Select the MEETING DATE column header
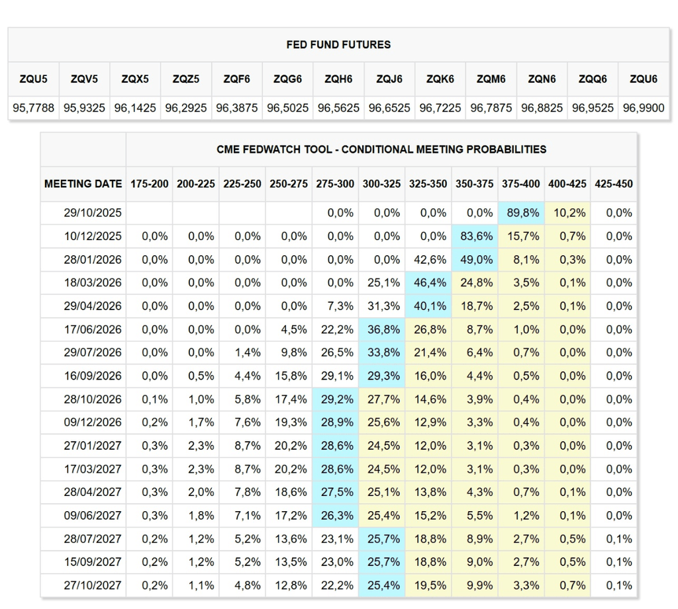678x609 pixels. pyautogui.click(x=83, y=184)
